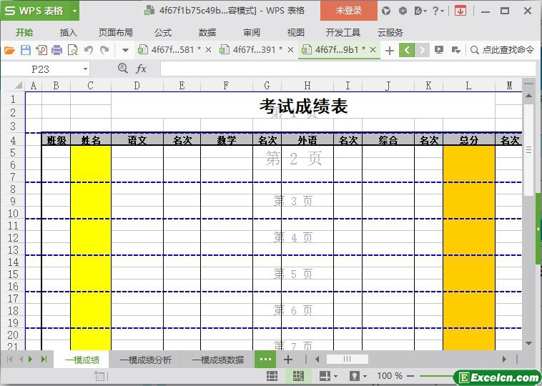Click the print preview icon
Viewport: 542px width, 386px height.
(x=72, y=50)
